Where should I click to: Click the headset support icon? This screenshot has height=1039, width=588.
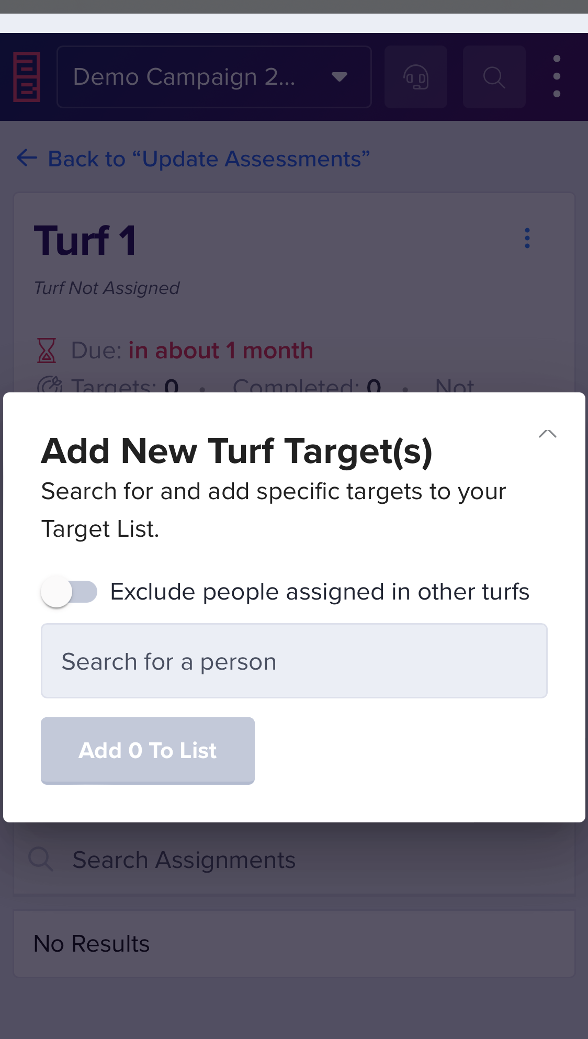tap(415, 76)
